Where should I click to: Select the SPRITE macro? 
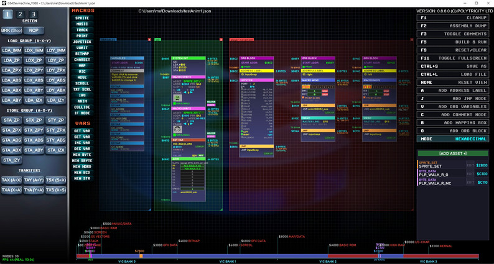82,18
